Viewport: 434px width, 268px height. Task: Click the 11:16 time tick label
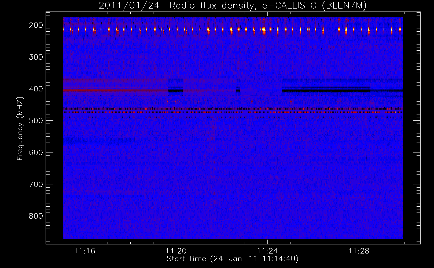(x=85, y=251)
